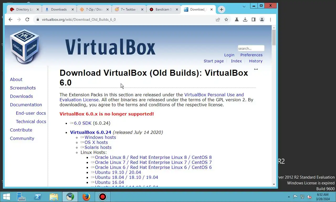
Task: Bookmark this page with the star
Action: 226,19
